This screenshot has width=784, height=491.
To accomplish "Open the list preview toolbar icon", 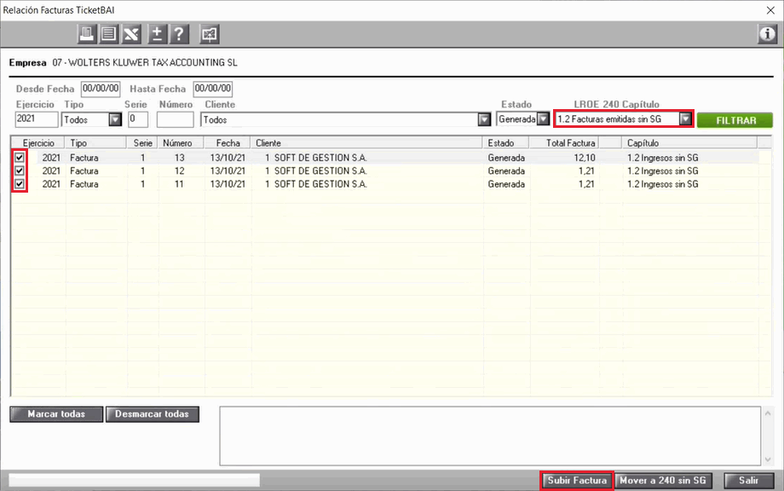I will [108, 34].
